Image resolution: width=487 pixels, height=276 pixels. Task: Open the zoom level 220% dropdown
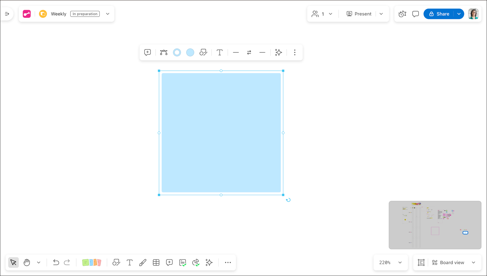pyautogui.click(x=391, y=262)
